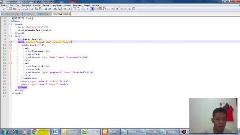
Task: Click the Play macro toolbar icon
Action: (x=126, y=9)
